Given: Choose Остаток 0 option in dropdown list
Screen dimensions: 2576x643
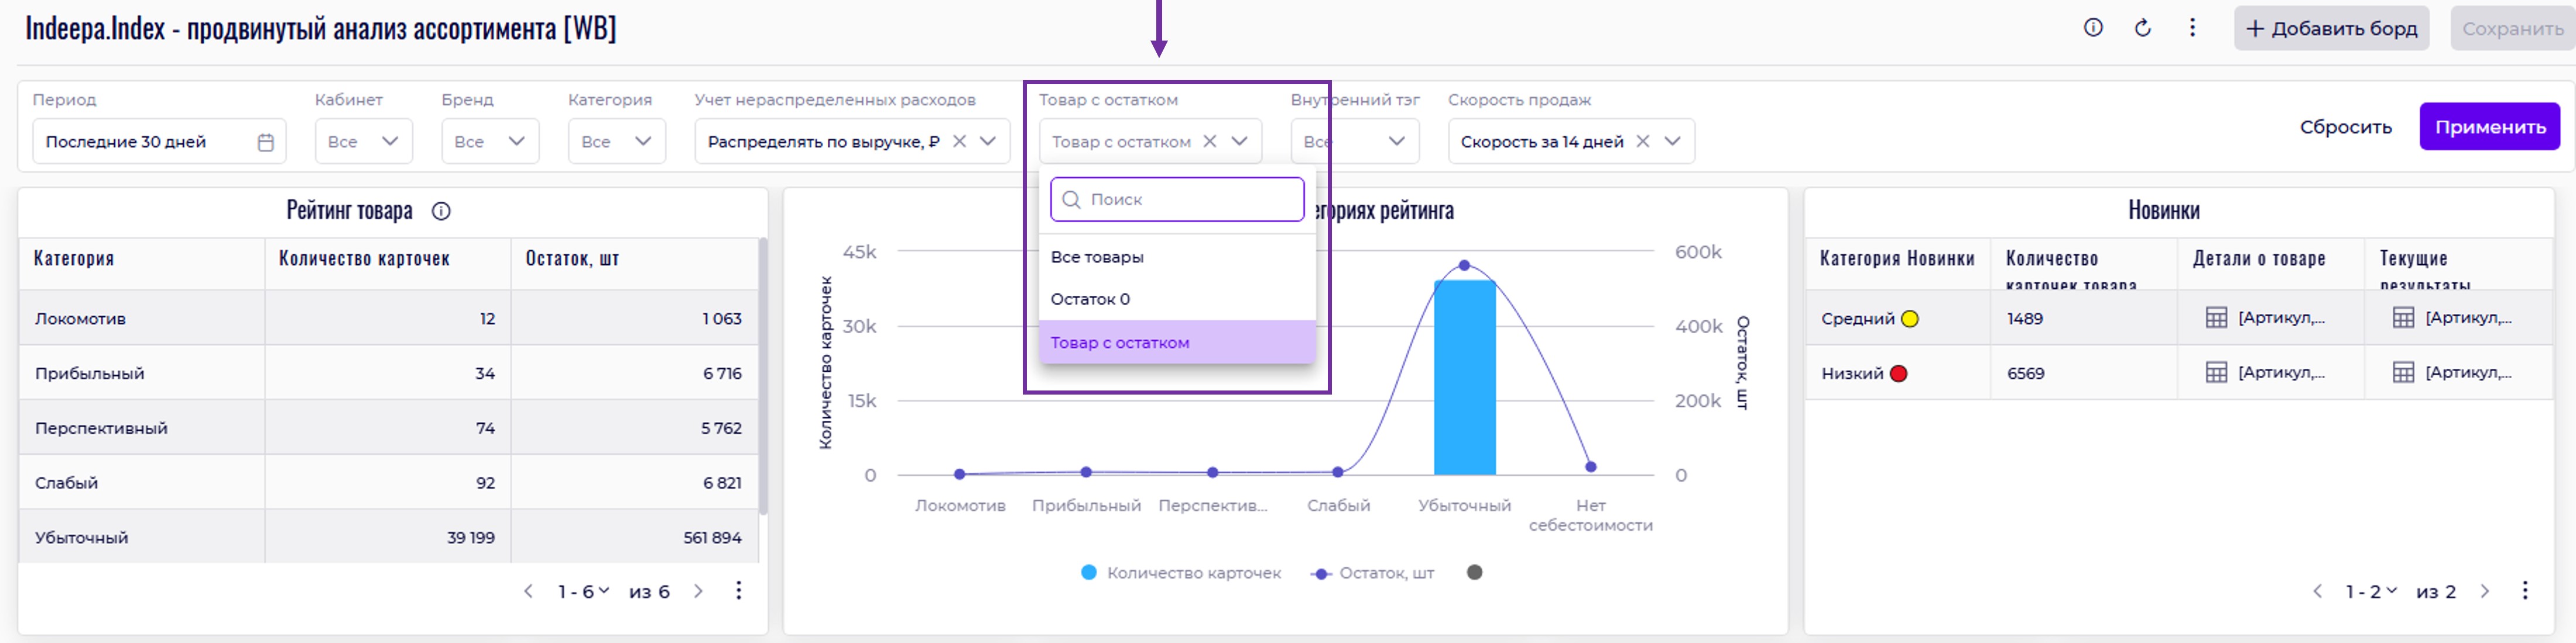Looking at the screenshot, I should [1090, 299].
